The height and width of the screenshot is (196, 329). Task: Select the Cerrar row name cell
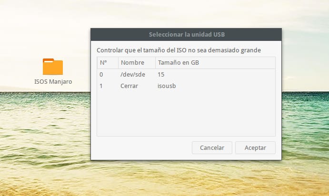(x=129, y=86)
